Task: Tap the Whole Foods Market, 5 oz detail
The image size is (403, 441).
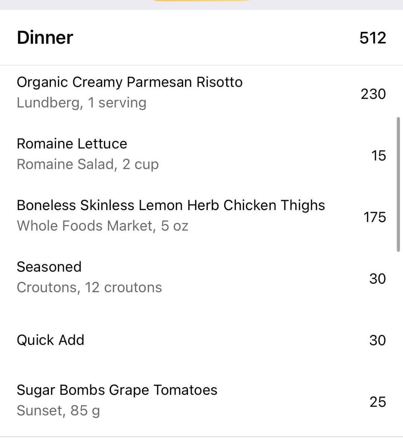Action: (x=102, y=226)
